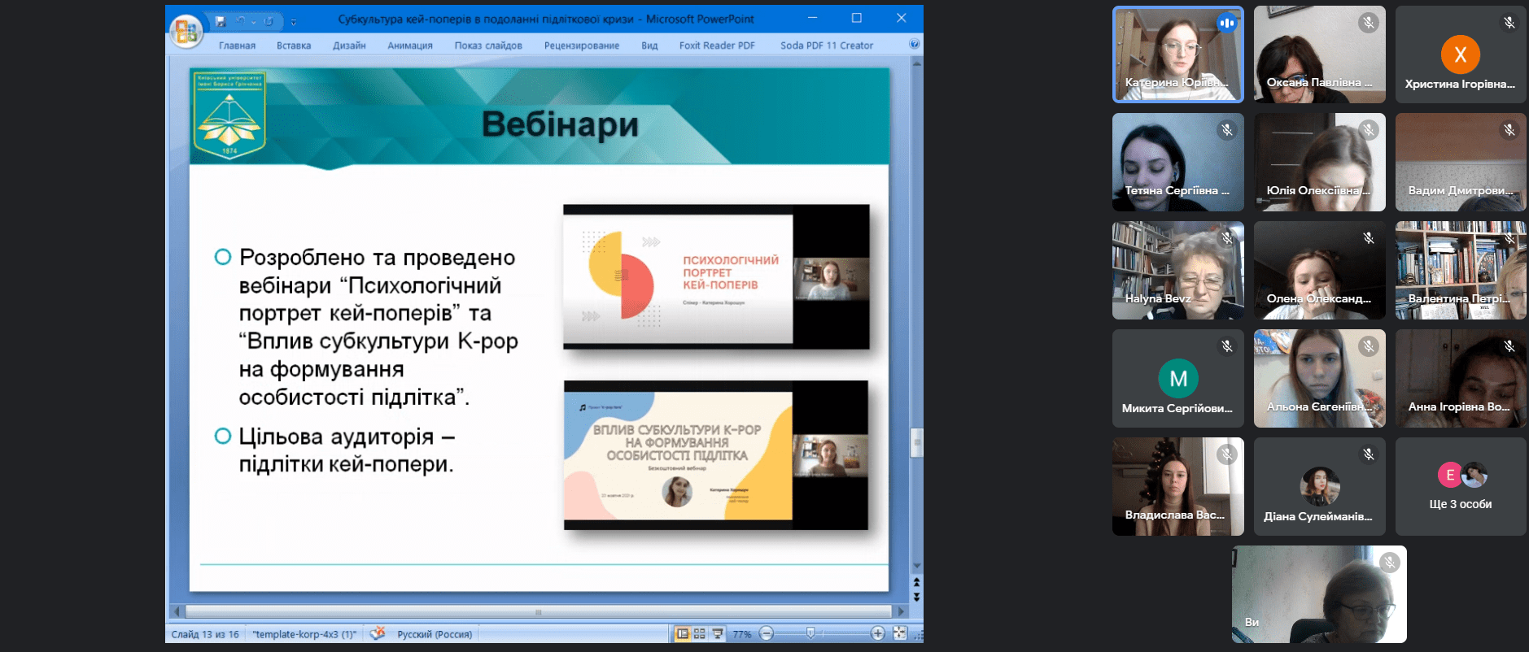Click the Русский (Россия) language button
1529x652 pixels.
pos(435,634)
